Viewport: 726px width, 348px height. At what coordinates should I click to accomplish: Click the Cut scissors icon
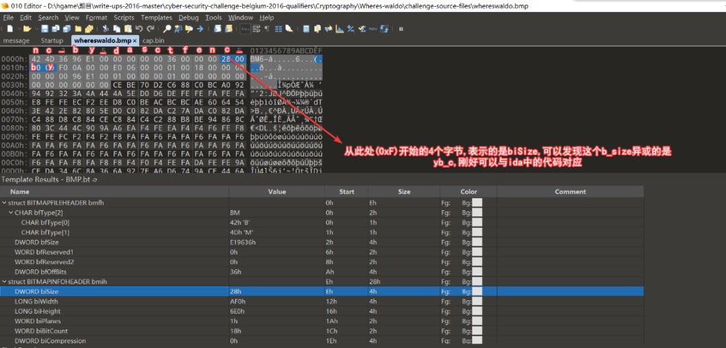coord(105,29)
